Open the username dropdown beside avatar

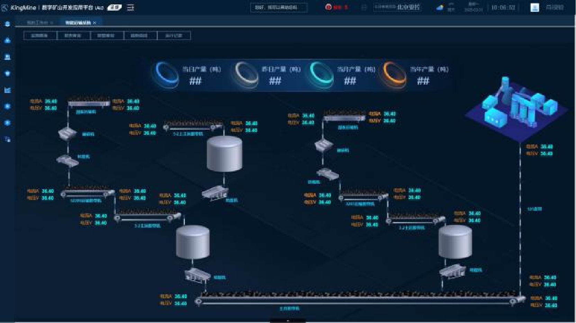click(x=555, y=8)
